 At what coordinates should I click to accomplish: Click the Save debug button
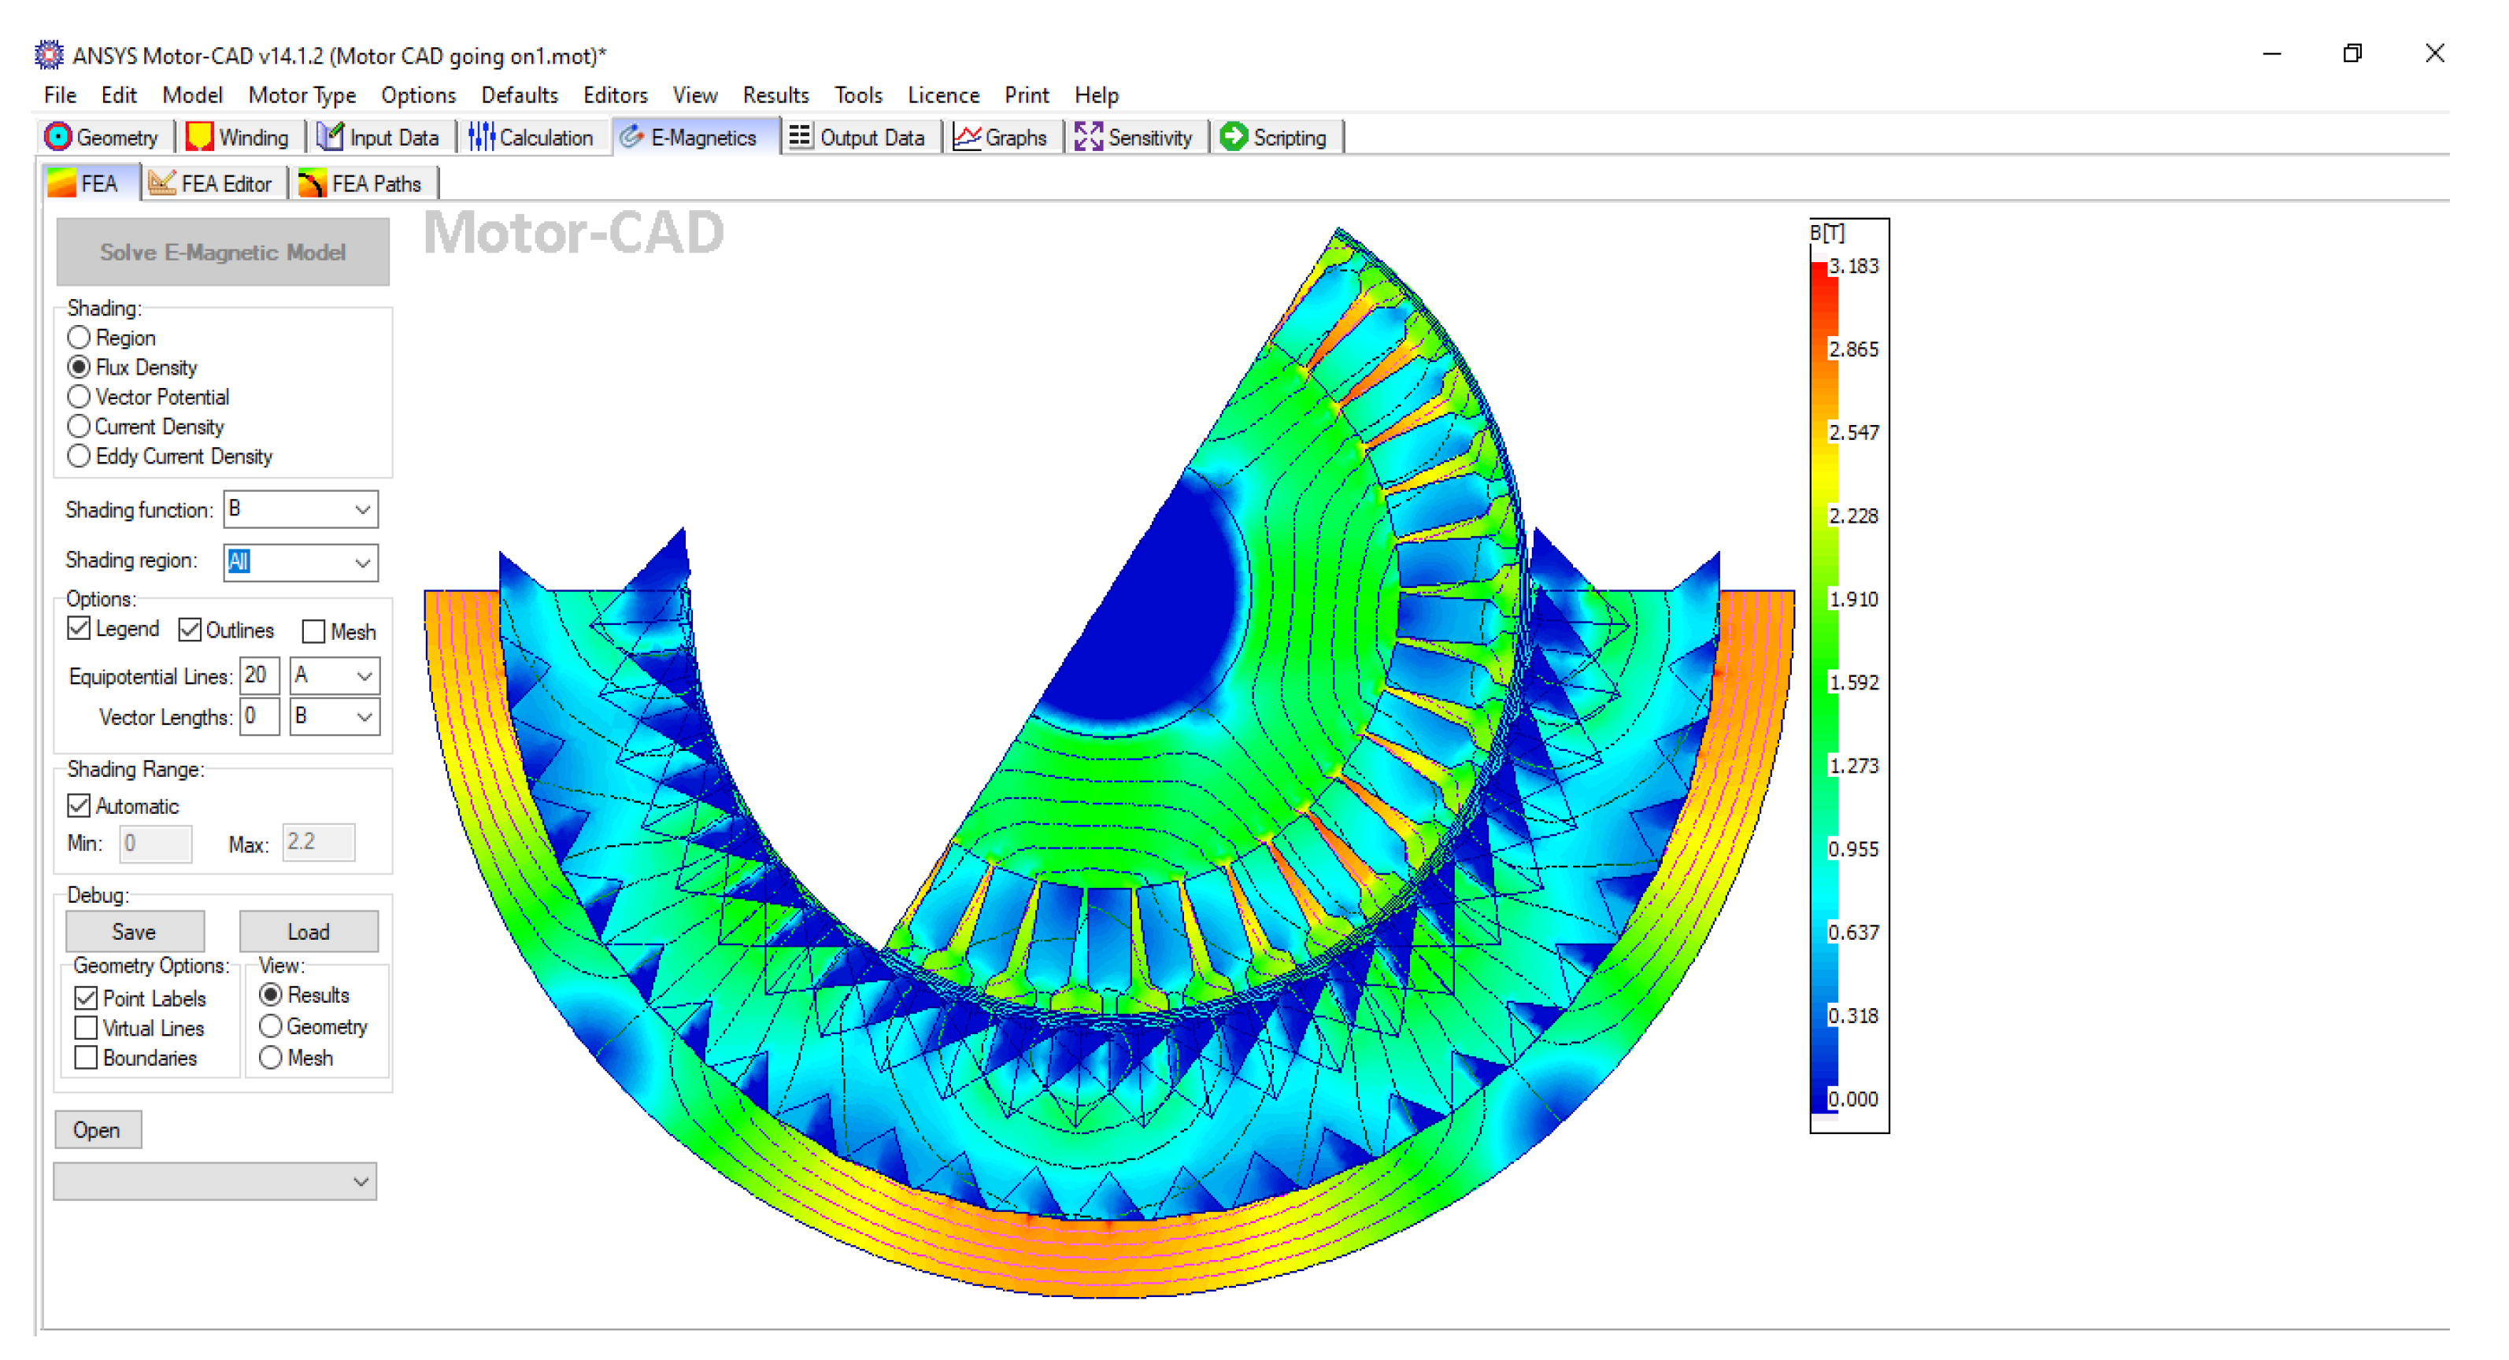pos(135,933)
